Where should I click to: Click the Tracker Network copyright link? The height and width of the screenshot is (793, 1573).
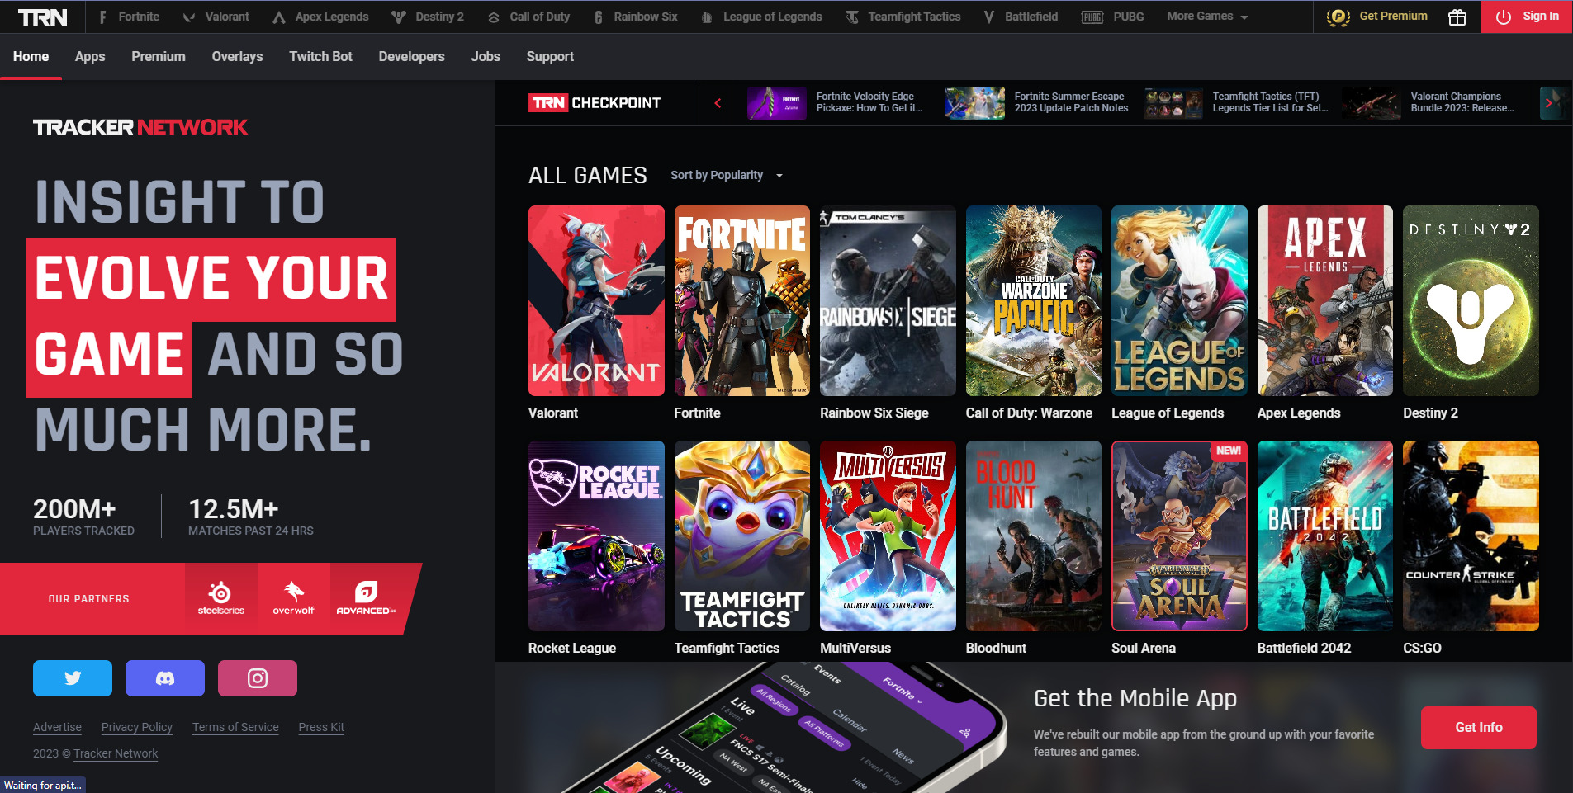click(116, 753)
